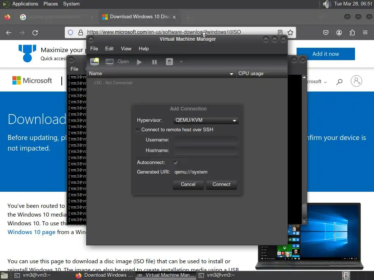
Task: Toggle the Autoconnect checkbox
Action: click(x=176, y=162)
